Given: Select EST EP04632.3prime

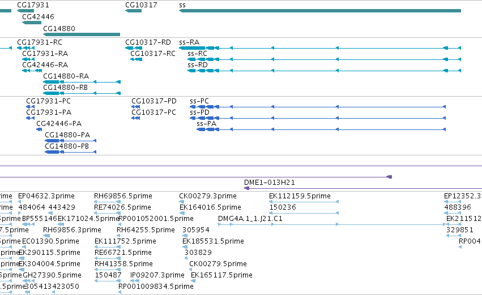Looking at the screenshot, I should 46,196.
